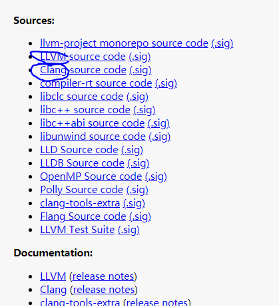Open .sig link beside clang-tools-extra

134,203
